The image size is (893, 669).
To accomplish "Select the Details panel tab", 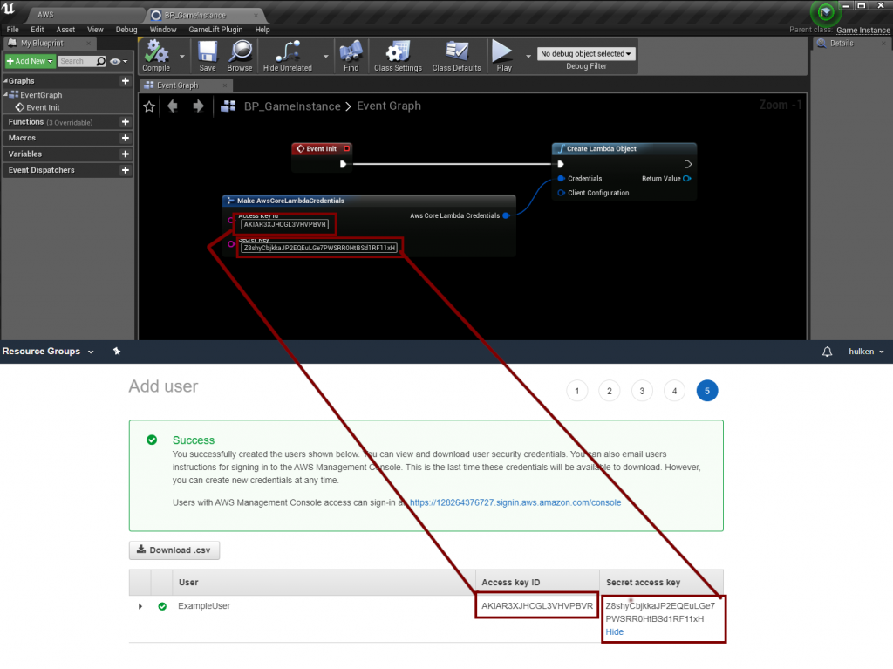I will pyautogui.click(x=842, y=44).
